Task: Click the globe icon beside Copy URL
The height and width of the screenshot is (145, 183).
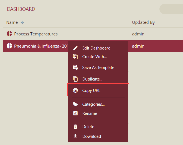Action: [x=75, y=90]
